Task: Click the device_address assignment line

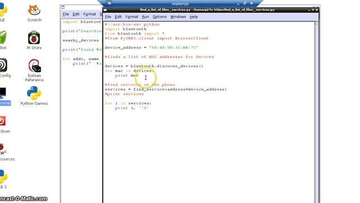Action: coord(151,47)
